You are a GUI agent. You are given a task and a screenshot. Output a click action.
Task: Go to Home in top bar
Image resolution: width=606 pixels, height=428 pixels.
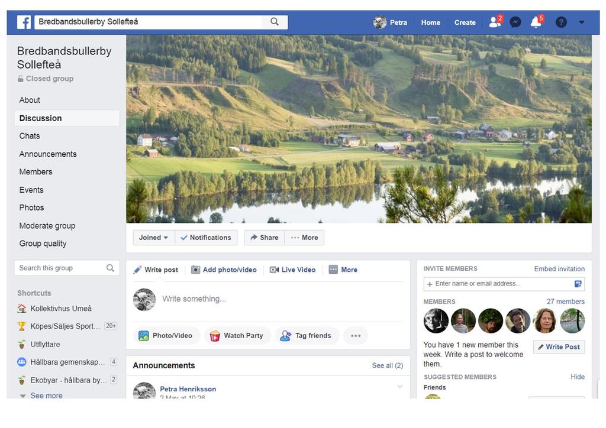431,22
